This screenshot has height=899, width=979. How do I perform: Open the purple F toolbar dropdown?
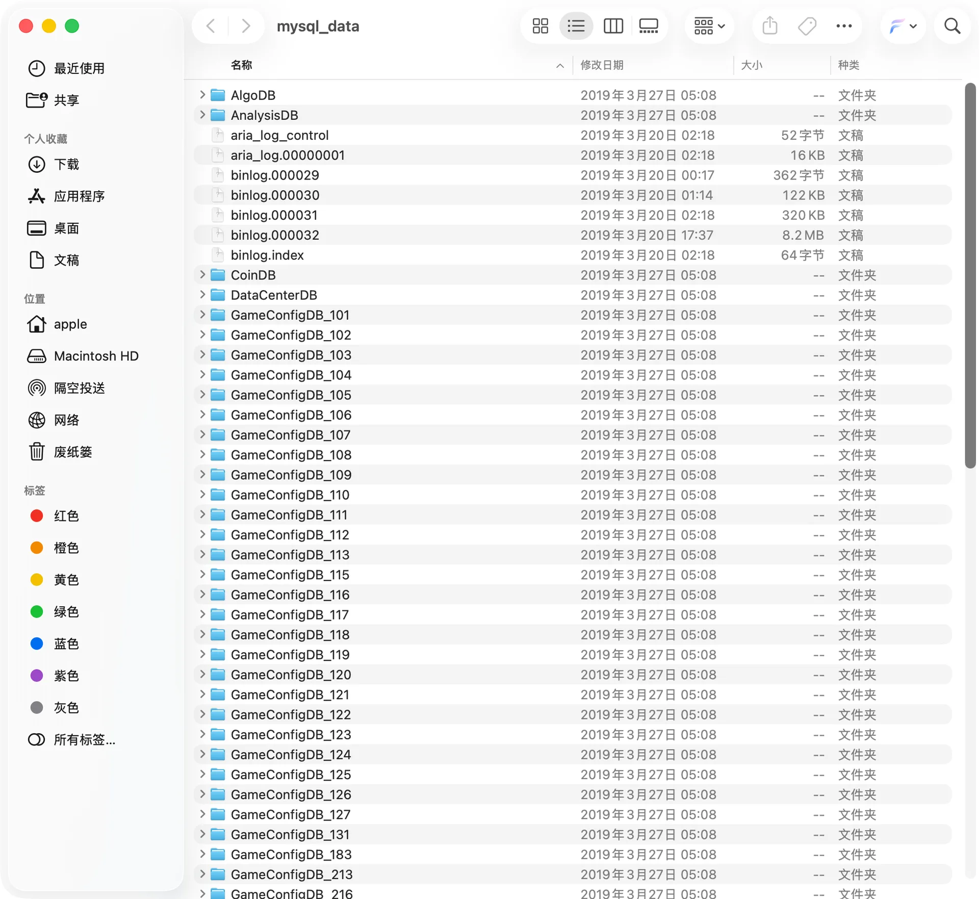click(903, 26)
